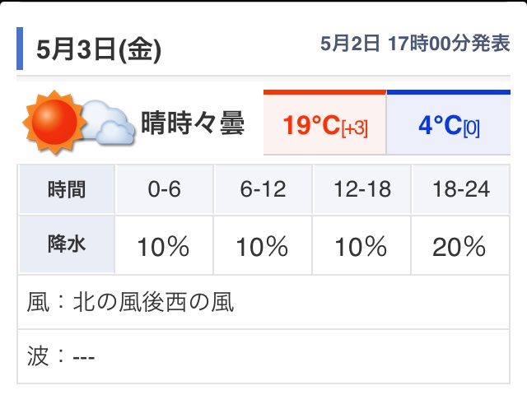Select the 12-18 time slot cell
This screenshot has height=395, width=527.
pos(362,189)
